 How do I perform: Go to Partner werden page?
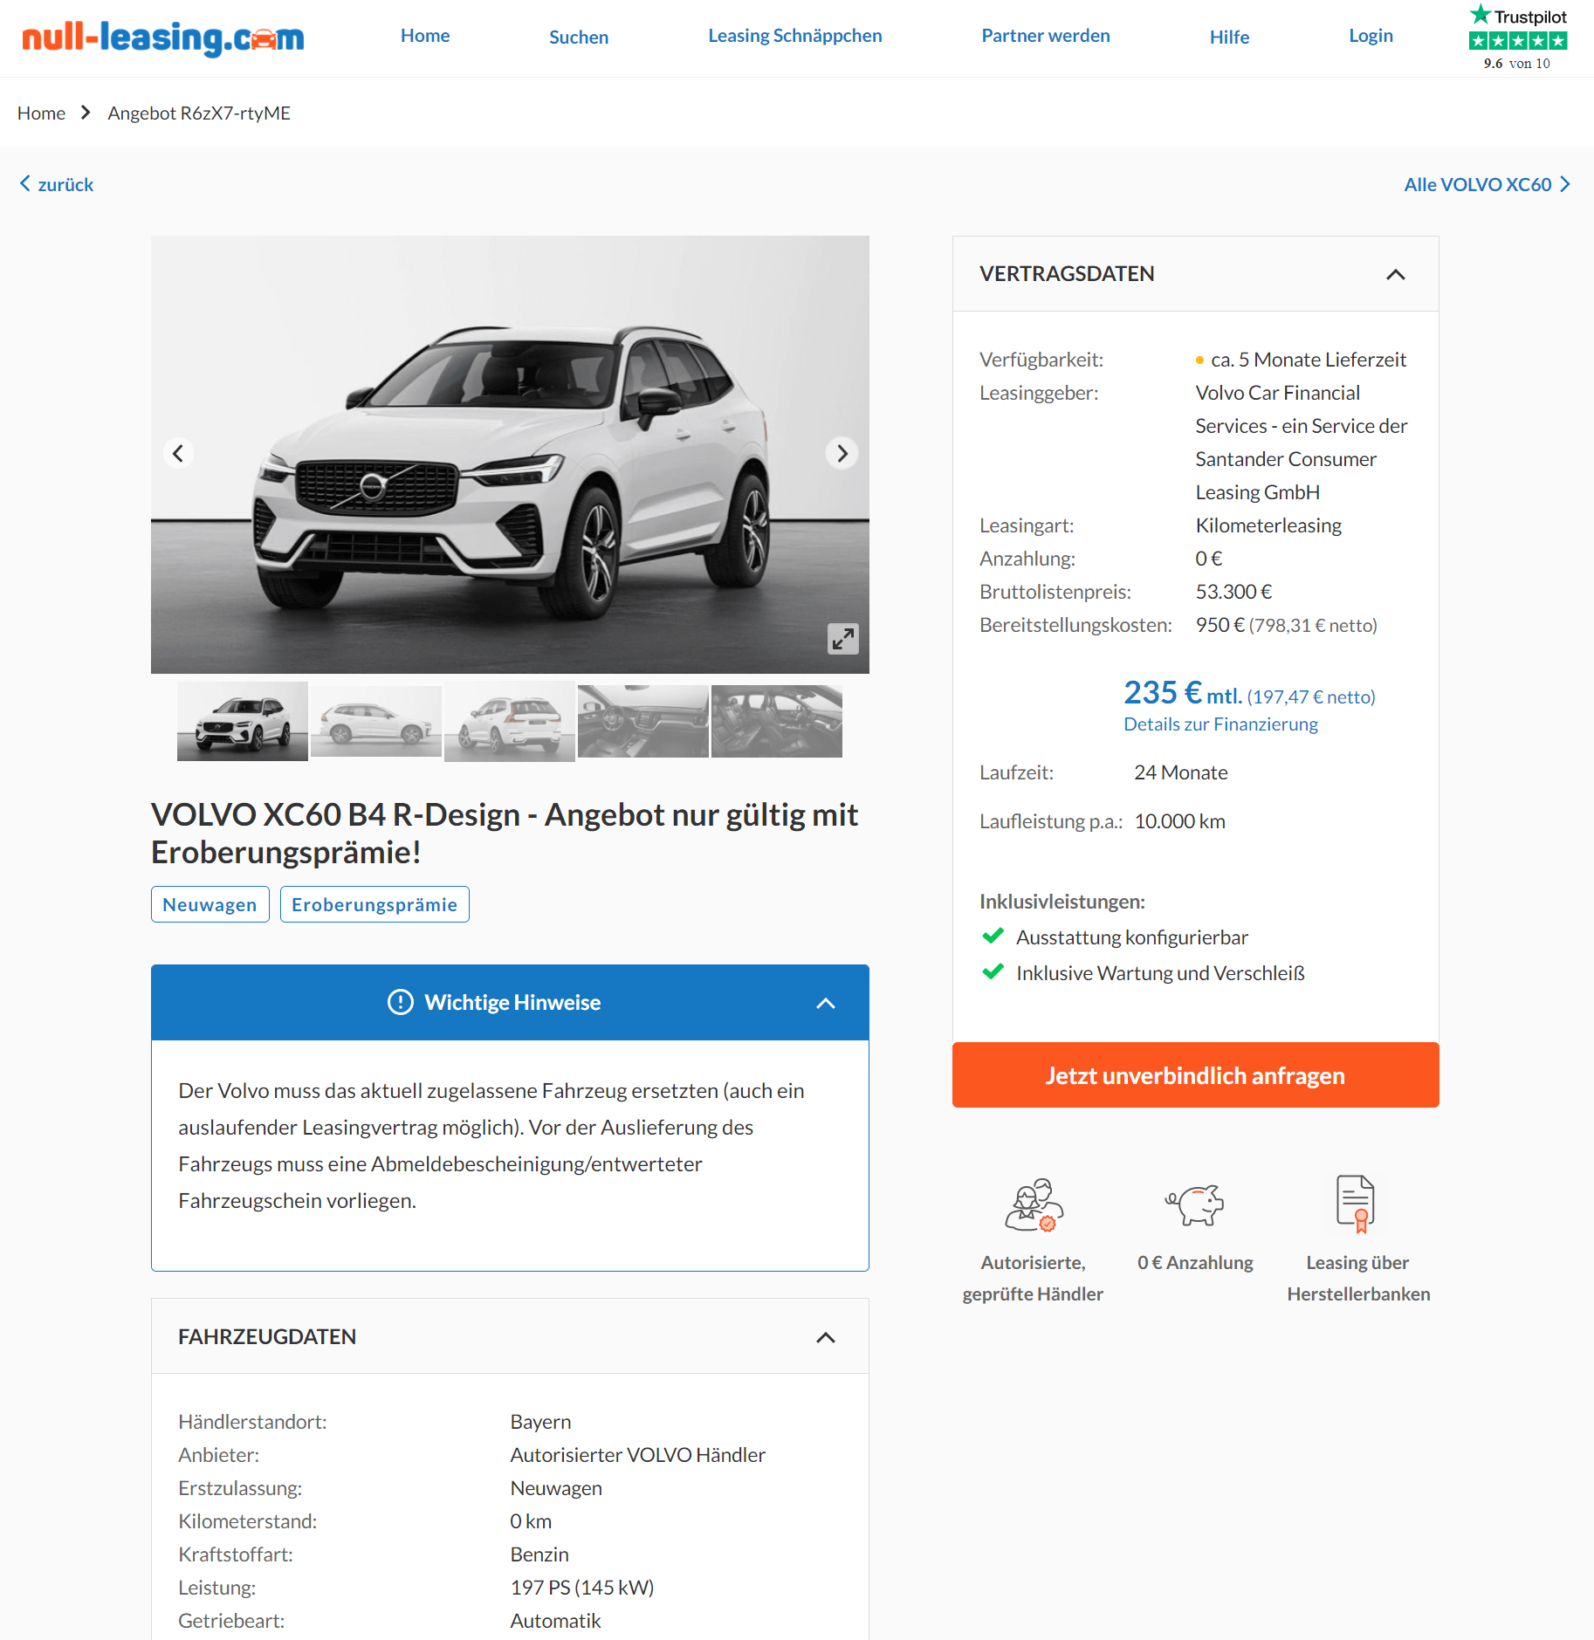(1045, 36)
